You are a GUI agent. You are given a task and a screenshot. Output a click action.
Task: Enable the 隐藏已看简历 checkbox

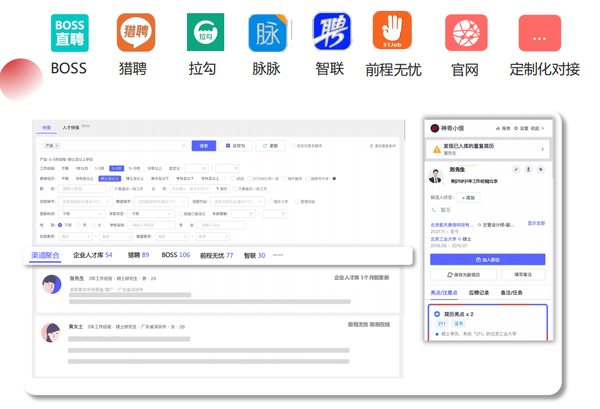(180, 214)
